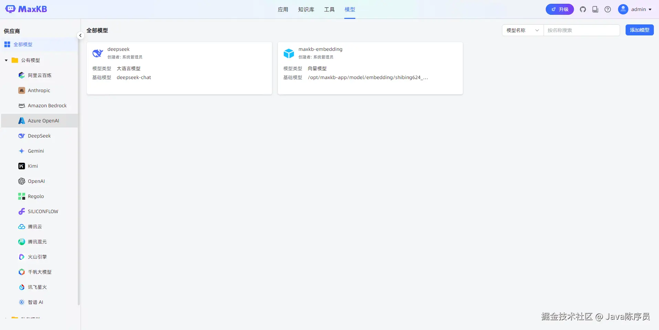Screen dimensions: 659x330
Task: Click the 智谱 AI provider icon
Action: click(x=22, y=302)
